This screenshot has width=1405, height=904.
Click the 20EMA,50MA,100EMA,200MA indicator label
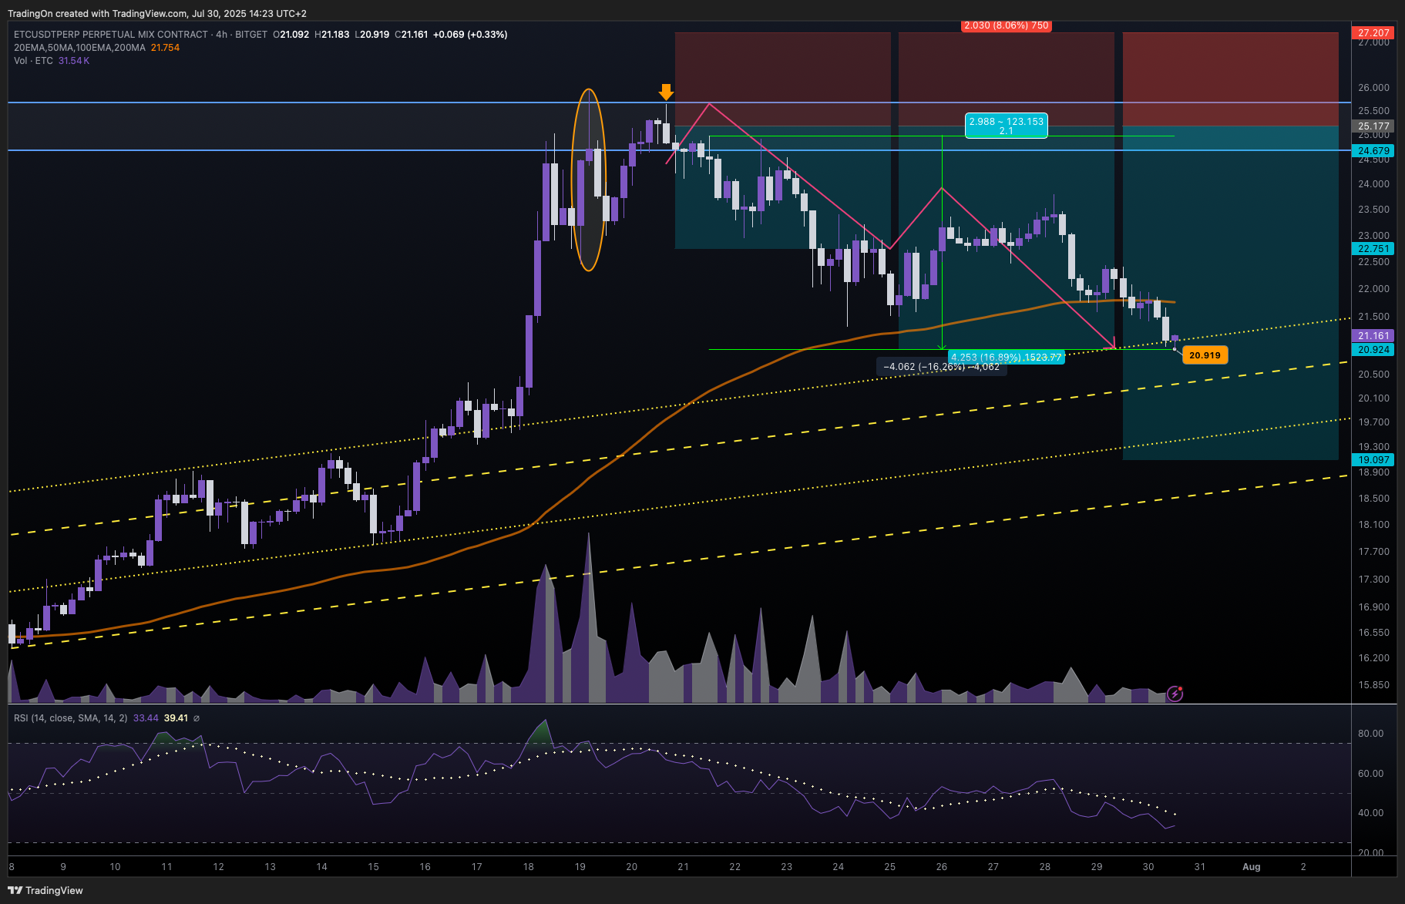[x=79, y=48]
